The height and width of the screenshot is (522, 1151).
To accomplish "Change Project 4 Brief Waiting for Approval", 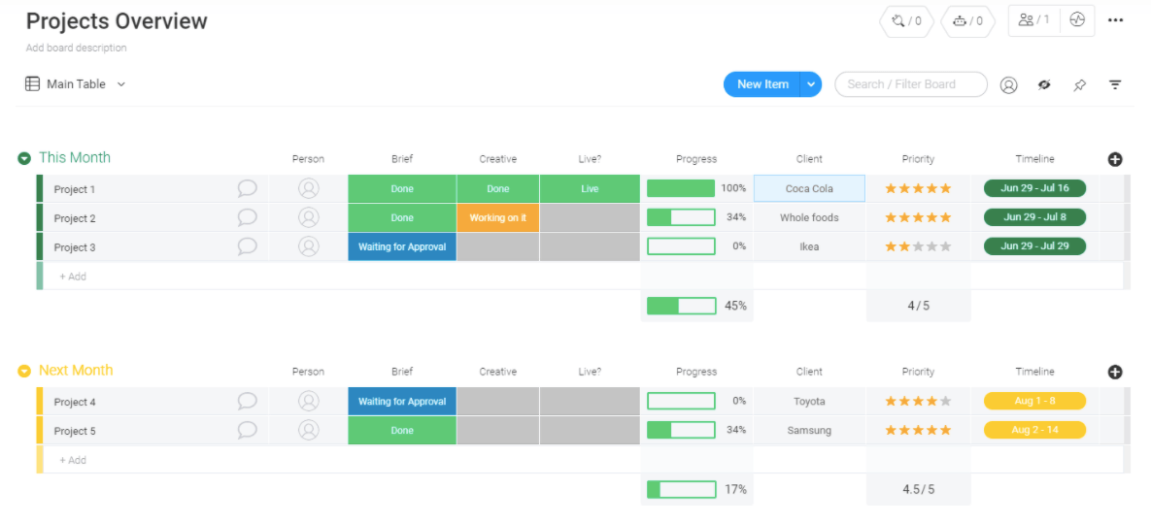I will tap(402, 401).
